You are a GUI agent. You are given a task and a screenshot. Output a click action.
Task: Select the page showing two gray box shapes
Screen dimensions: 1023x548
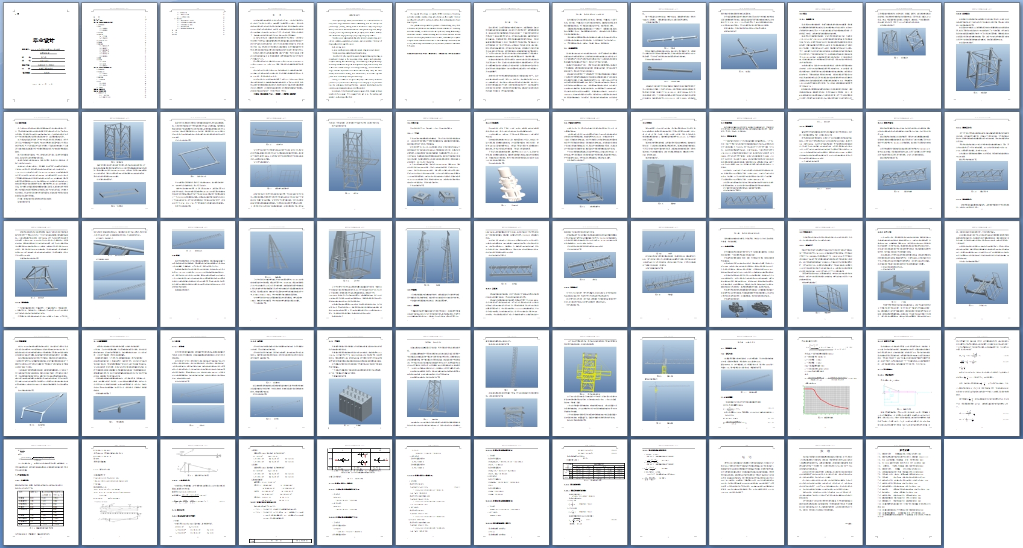(x=668, y=165)
